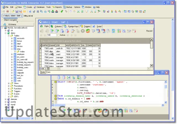Screen dimensions: 177x124
Task: Click the filter funnel icon in table toolbar
Action: coord(93,31)
